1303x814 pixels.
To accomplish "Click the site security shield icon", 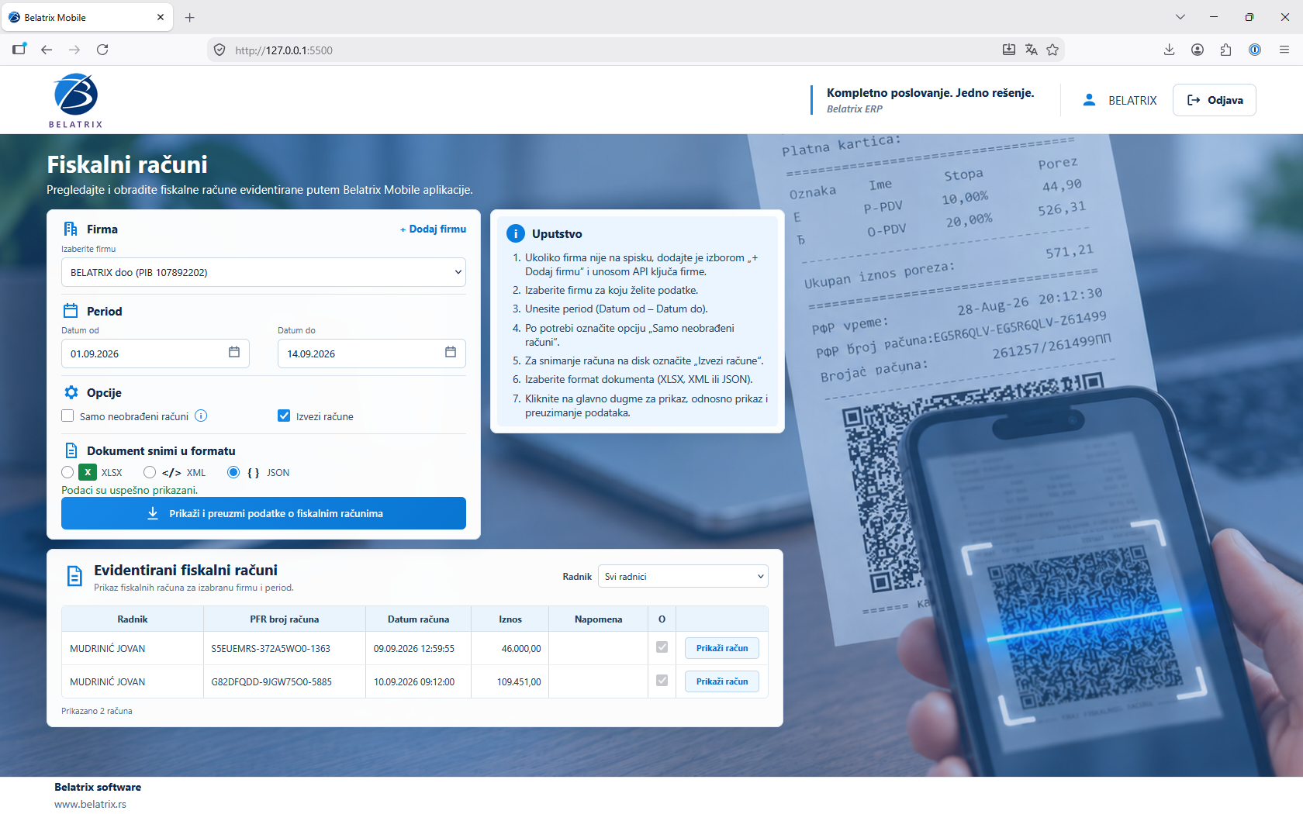I will 219,50.
